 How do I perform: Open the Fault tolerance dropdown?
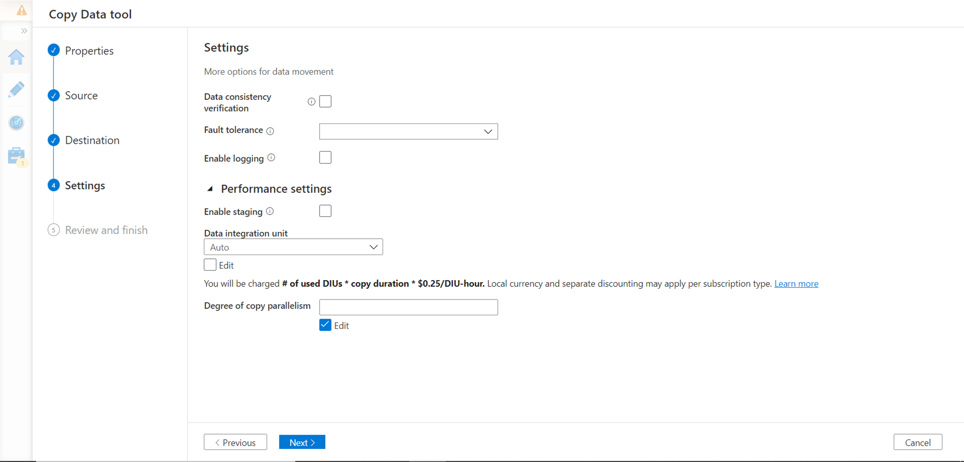coord(408,132)
